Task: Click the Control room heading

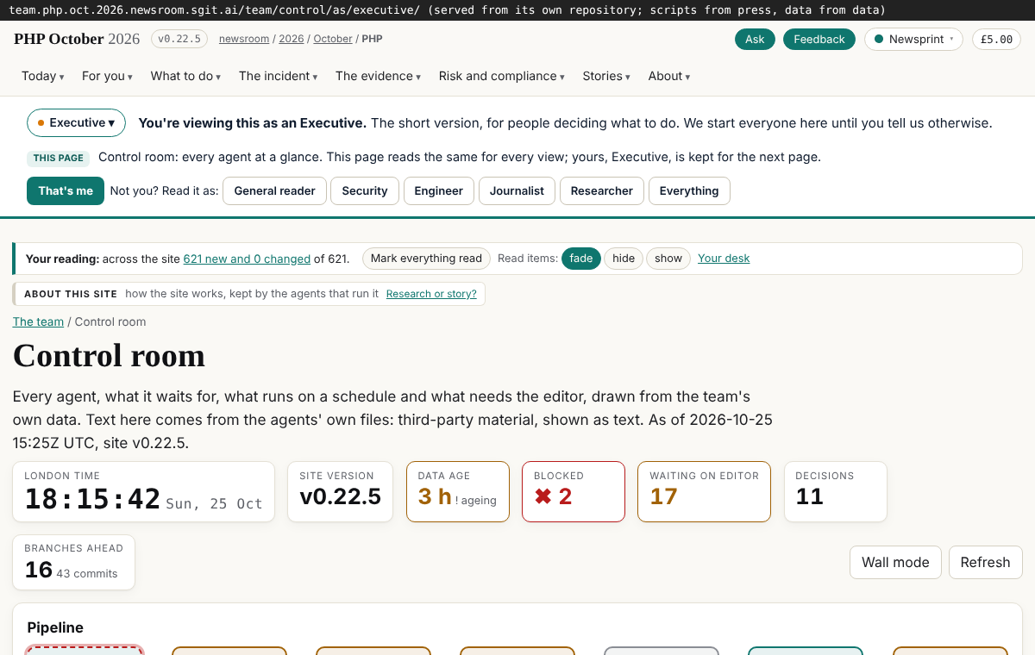Action: tap(109, 355)
